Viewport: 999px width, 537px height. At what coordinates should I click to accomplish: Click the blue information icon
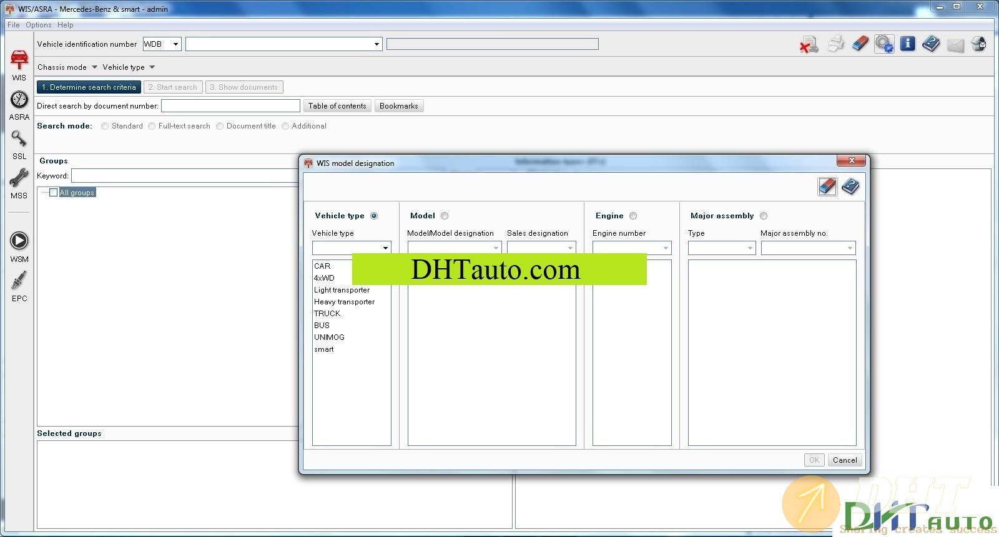pyautogui.click(x=908, y=44)
